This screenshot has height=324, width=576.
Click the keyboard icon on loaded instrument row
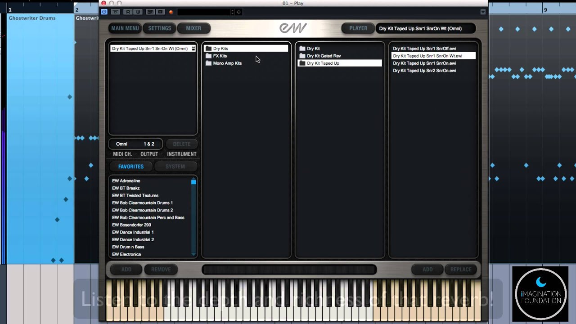pyautogui.click(x=193, y=49)
